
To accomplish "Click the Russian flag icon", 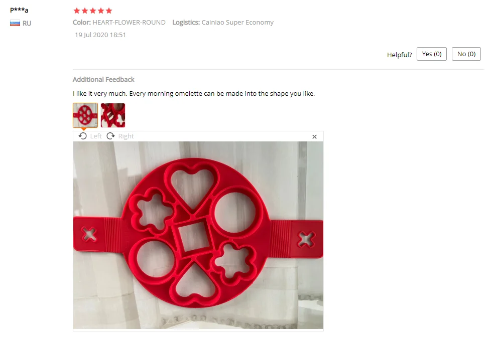I will pos(15,23).
